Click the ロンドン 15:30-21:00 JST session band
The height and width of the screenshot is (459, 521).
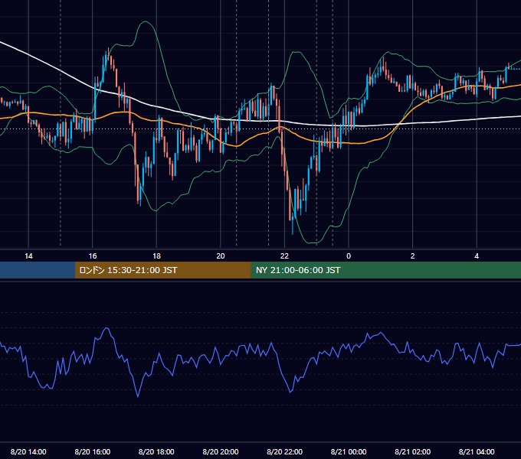[162, 270]
